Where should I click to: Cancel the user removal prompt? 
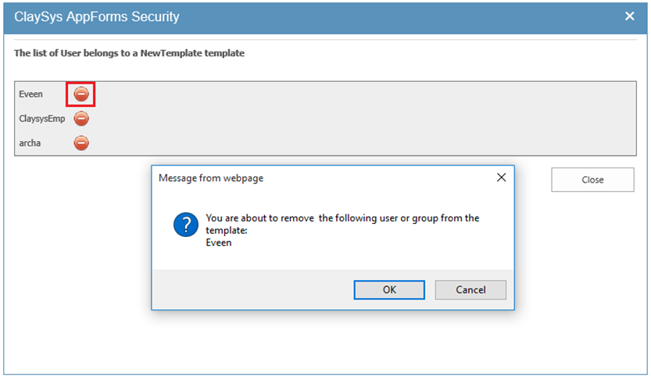point(470,290)
